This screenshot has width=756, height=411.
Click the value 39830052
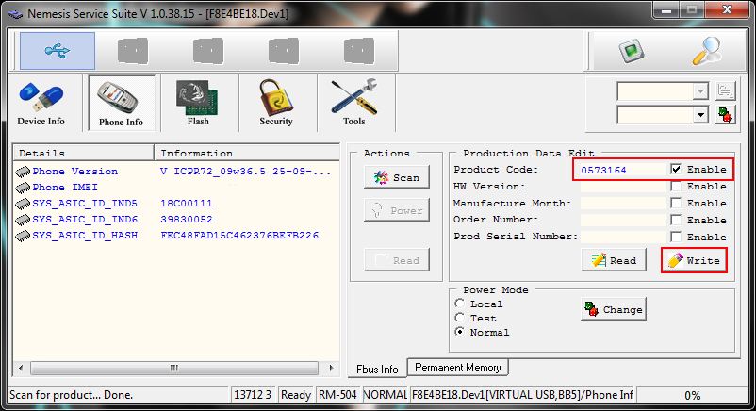coord(187,219)
